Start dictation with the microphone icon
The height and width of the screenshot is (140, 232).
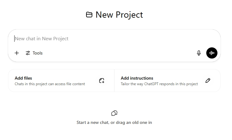click(199, 53)
